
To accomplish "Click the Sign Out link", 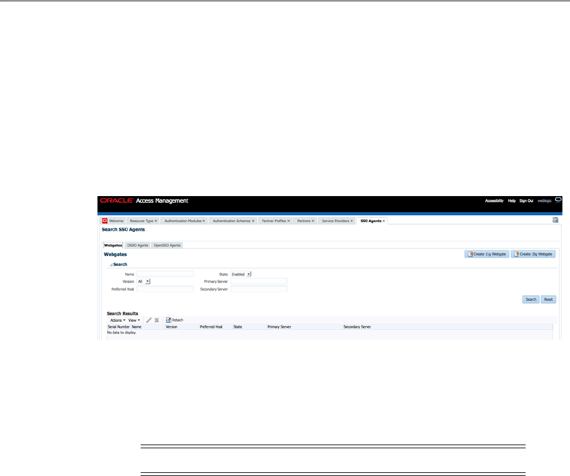I will point(526,200).
